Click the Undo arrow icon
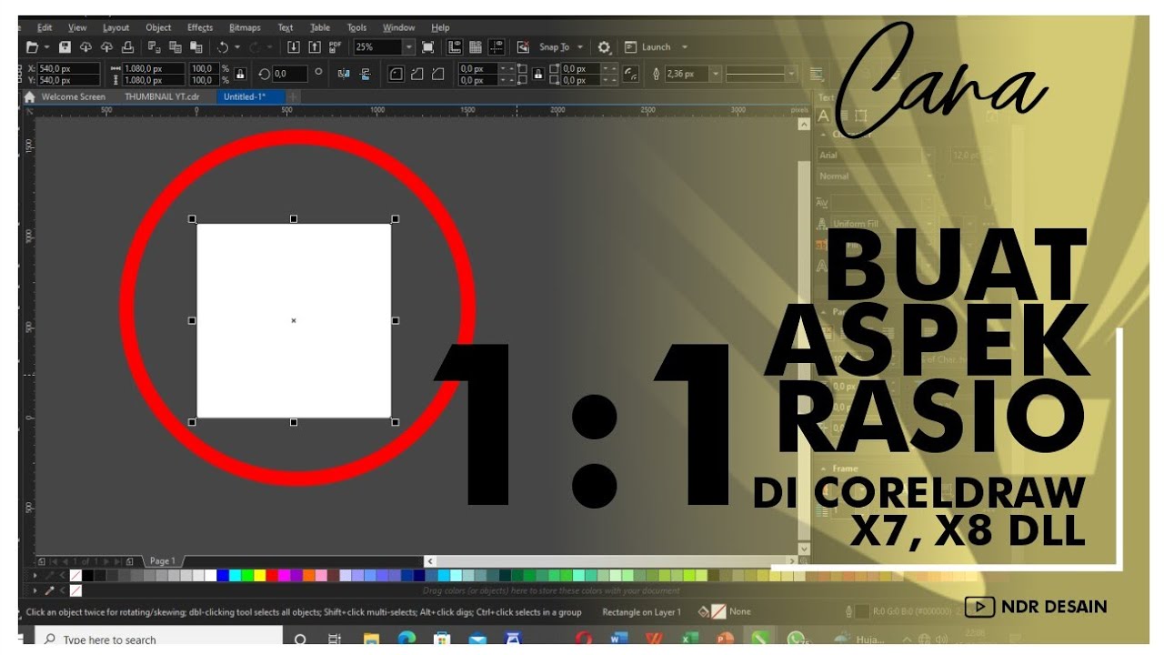 223,47
